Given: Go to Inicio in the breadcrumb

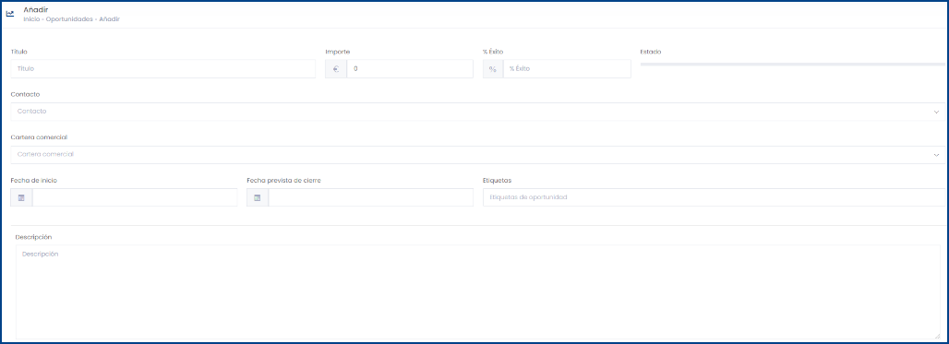Looking at the screenshot, I should 30,19.
